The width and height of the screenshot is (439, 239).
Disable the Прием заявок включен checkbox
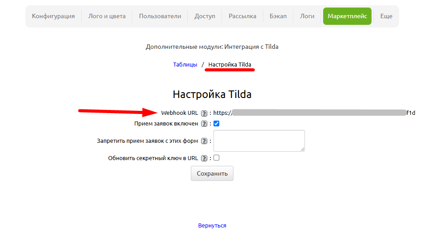(x=217, y=124)
